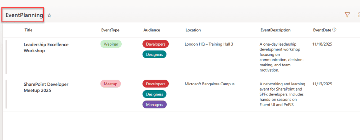Open the EventPlanning list title
This screenshot has width=360, height=140.
24,15
